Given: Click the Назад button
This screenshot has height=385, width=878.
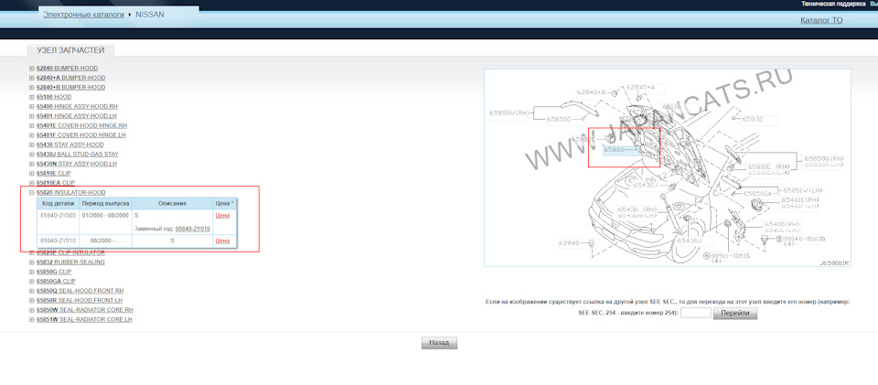Looking at the screenshot, I should (x=439, y=343).
